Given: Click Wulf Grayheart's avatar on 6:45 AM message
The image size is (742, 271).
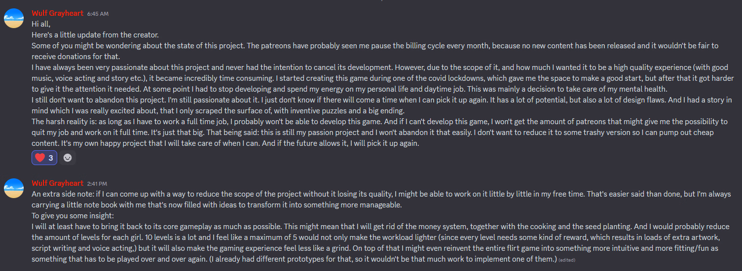Looking at the screenshot, I should click(x=14, y=18).
